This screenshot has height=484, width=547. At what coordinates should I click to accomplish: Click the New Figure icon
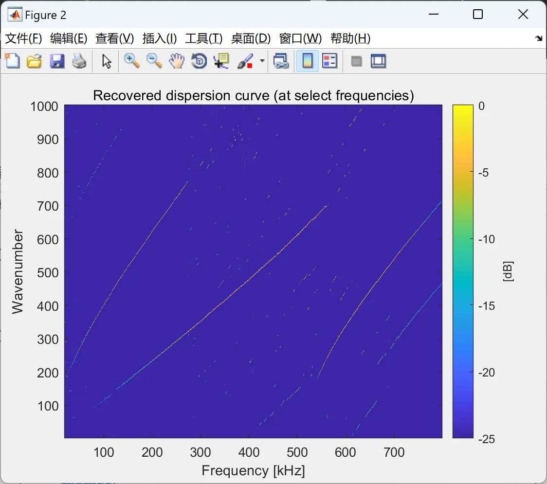tap(13, 61)
